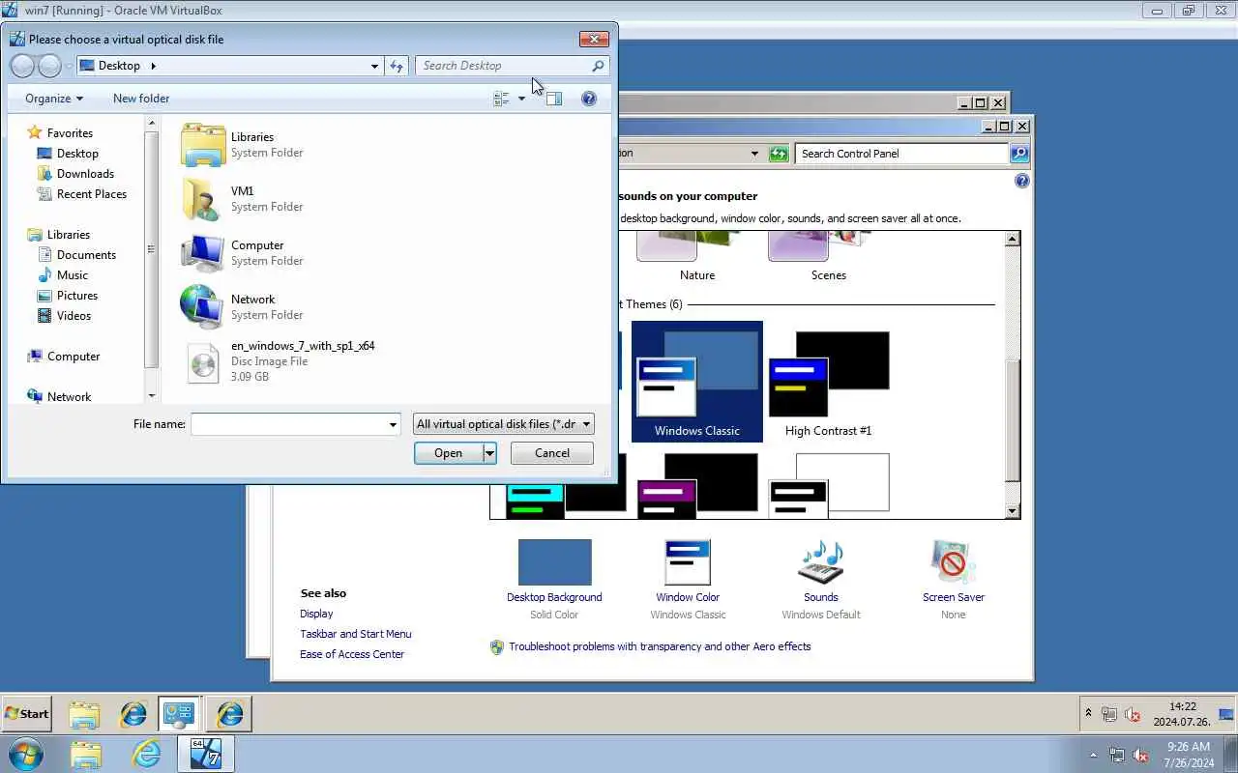
Task: Open the first Internet Explorer guest taskbar button
Action: (133, 714)
